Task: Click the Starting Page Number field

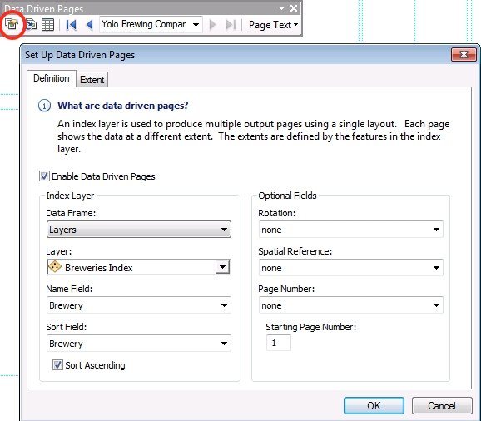Action: 279,343
